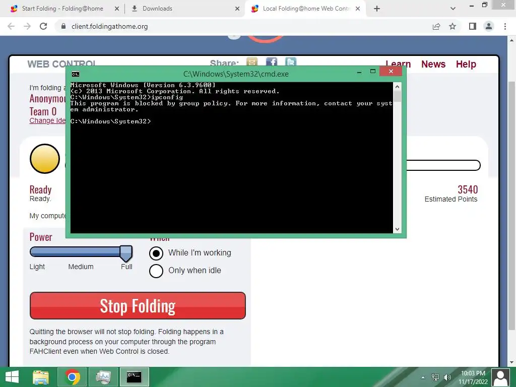The width and height of the screenshot is (516, 387).
Task: Open the News link
Action: (433, 64)
